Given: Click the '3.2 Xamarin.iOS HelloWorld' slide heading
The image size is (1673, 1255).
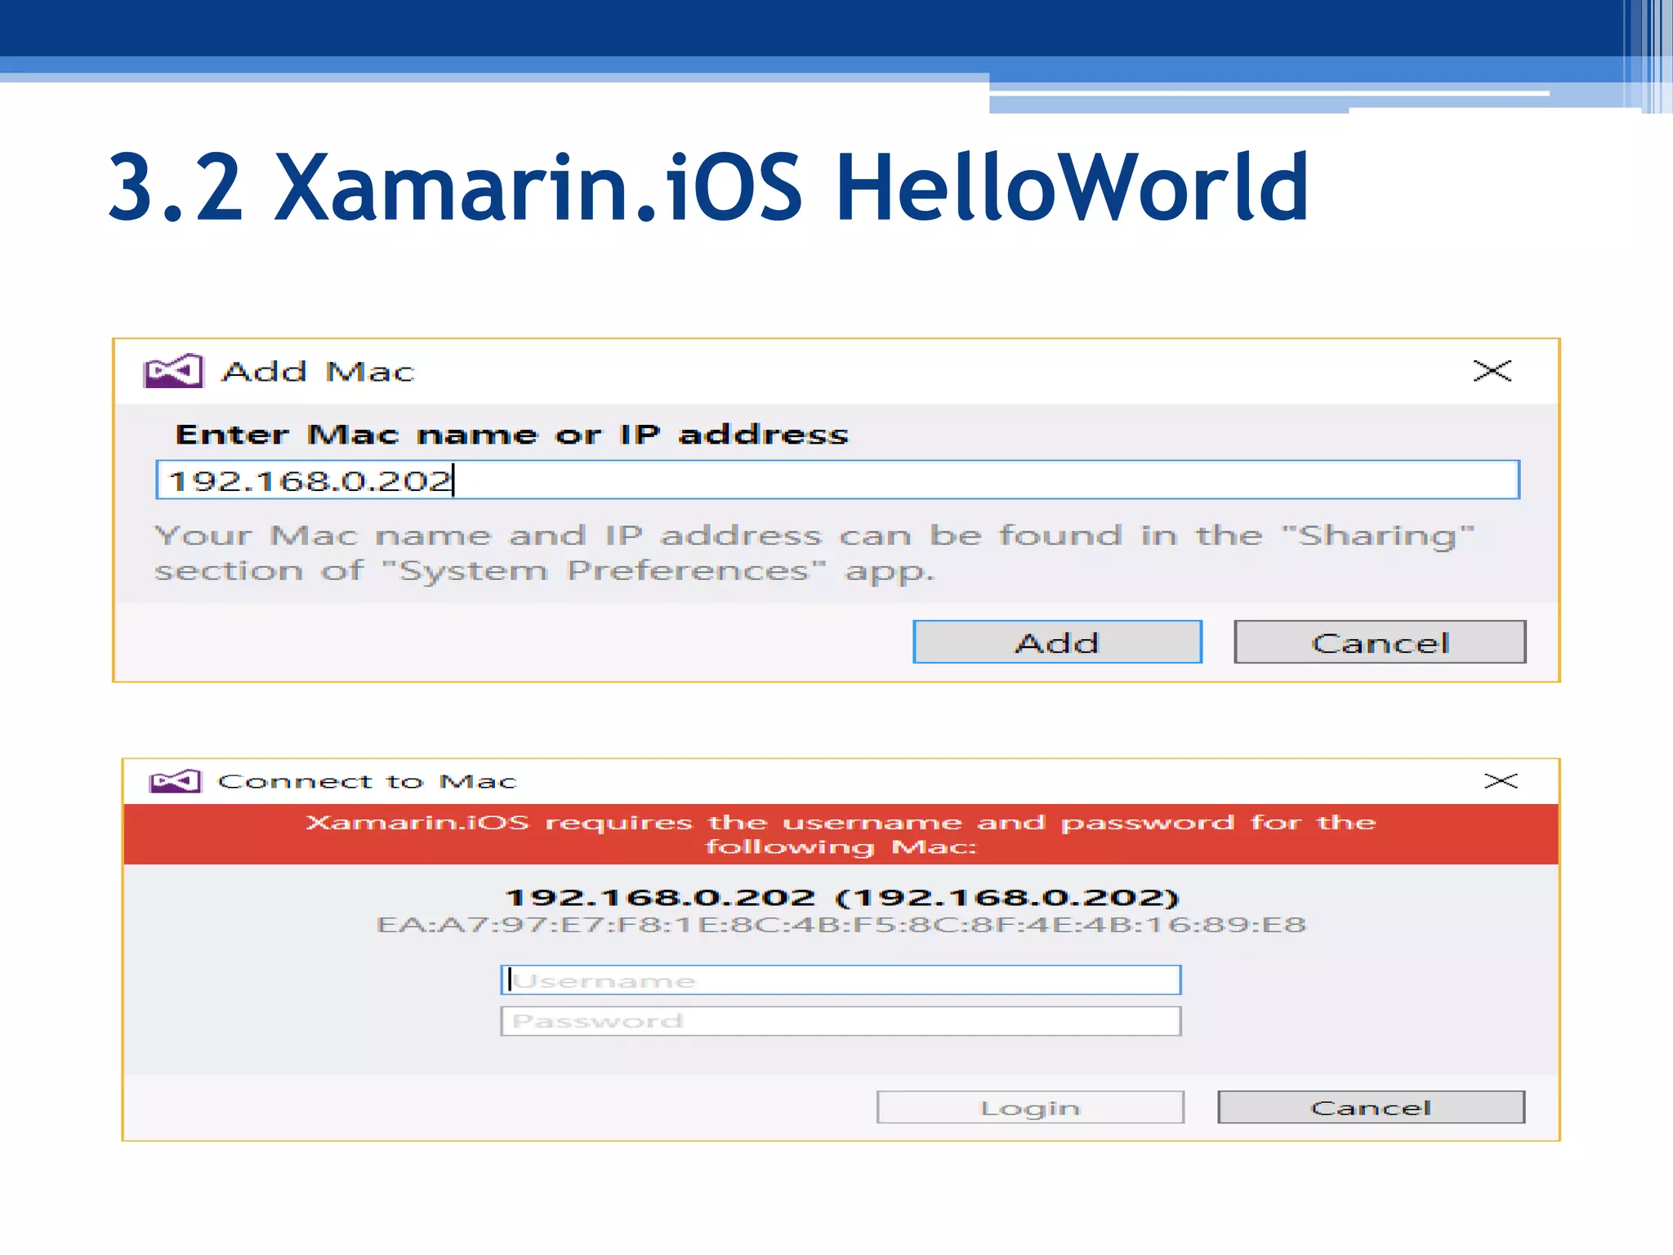Looking at the screenshot, I should [709, 188].
